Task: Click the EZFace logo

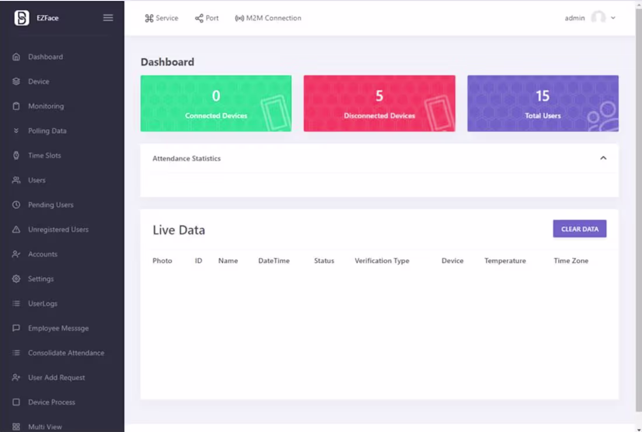Action: (x=20, y=17)
